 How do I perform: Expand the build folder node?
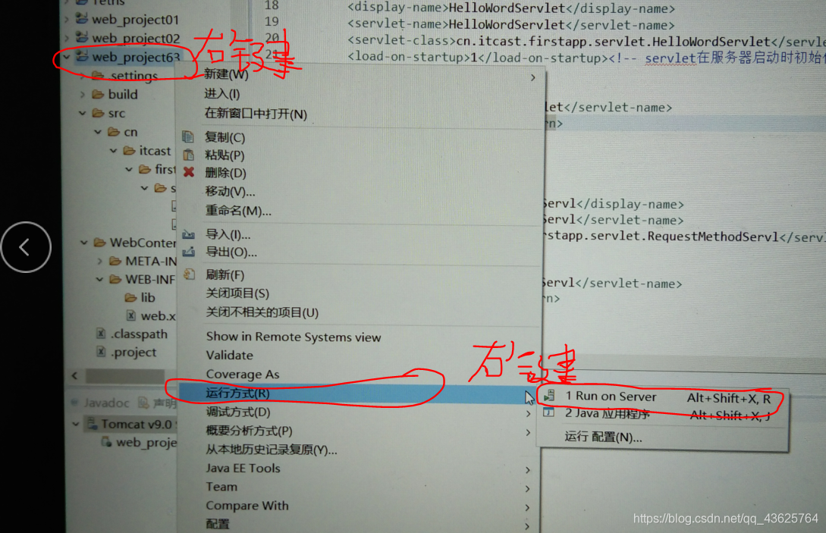82,94
